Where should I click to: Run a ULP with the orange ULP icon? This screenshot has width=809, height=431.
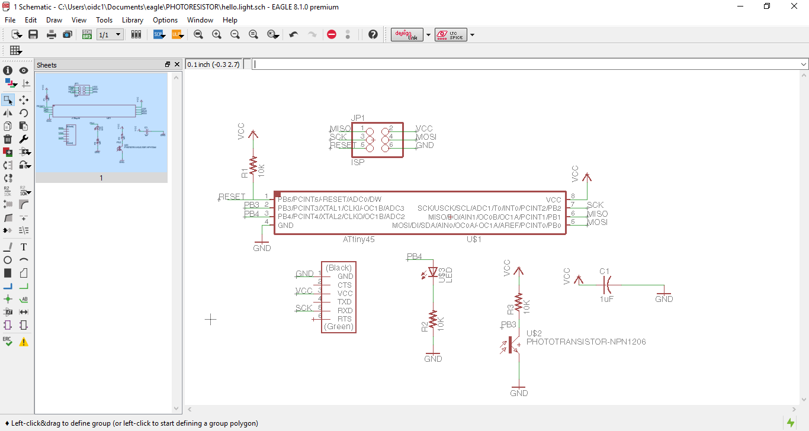(x=176, y=35)
